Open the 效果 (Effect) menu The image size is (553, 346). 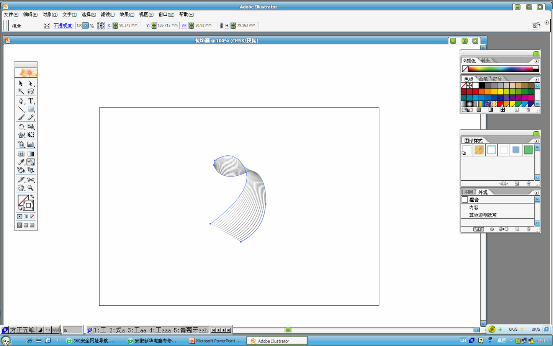click(126, 15)
